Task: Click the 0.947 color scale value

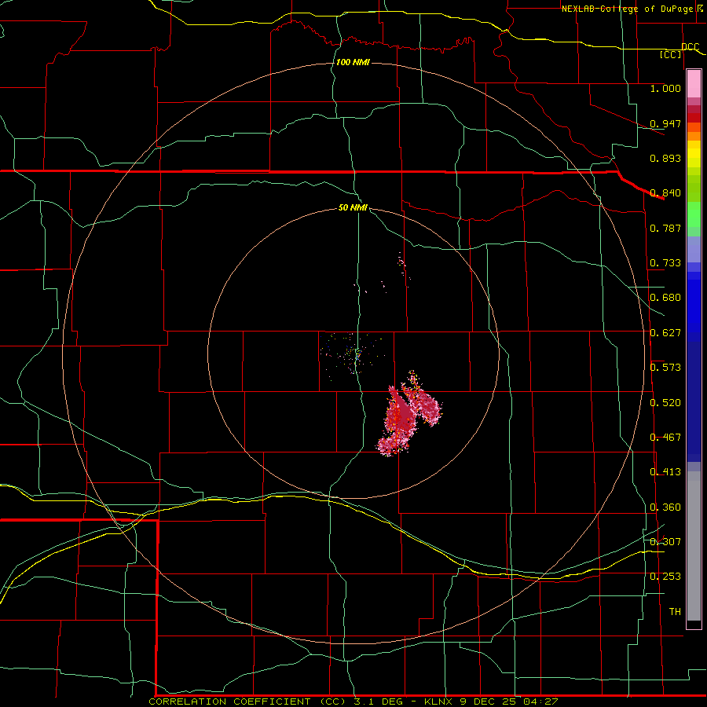Action: [x=665, y=123]
